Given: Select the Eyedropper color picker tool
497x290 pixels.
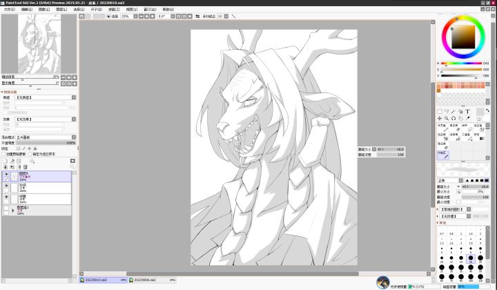Looking at the screenshot, I should pyautogui.click(x=467, y=119).
